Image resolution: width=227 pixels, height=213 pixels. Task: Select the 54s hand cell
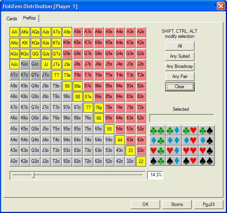pos(120,129)
